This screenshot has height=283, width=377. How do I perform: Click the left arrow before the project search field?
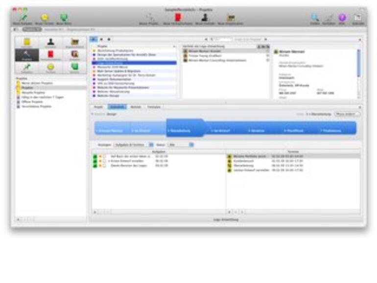click(206, 39)
